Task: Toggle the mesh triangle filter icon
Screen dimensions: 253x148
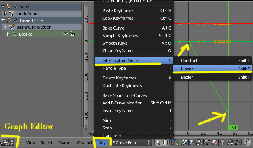Action: click(207, 143)
